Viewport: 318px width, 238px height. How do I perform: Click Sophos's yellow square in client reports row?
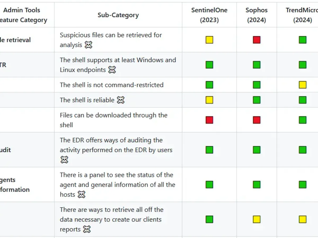click(x=257, y=219)
